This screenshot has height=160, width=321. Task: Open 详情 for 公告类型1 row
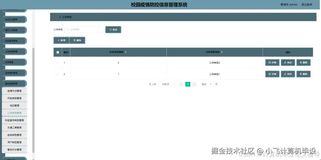272,74
